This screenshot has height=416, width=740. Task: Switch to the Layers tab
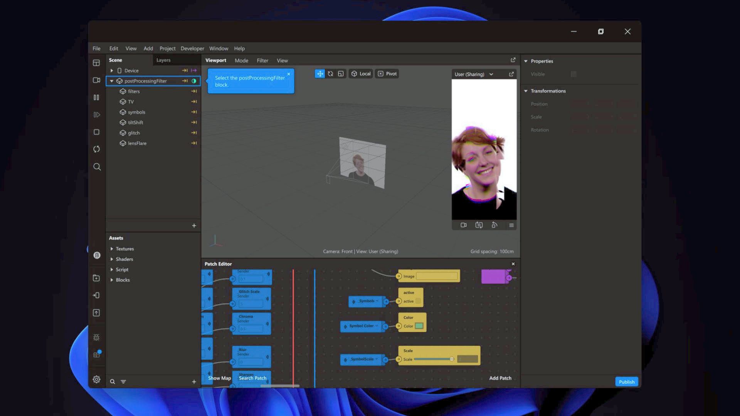tap(163, 60)
